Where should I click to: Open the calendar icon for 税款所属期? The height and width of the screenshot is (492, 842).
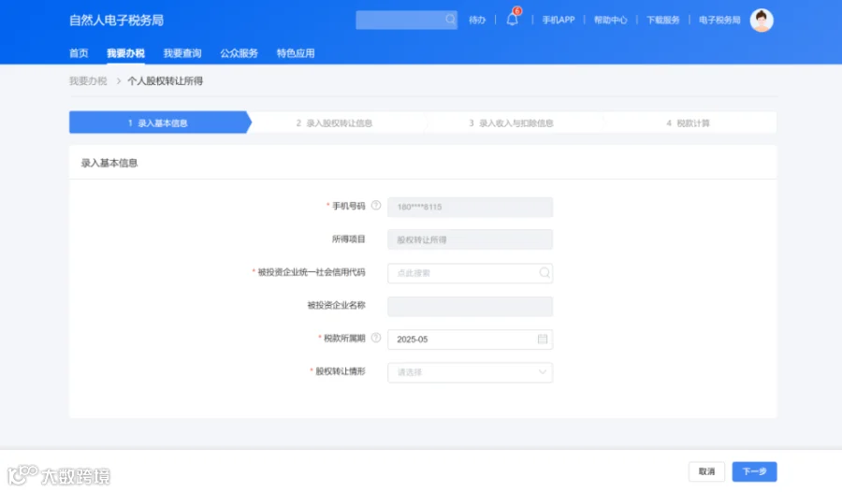[x=543, y=339]
